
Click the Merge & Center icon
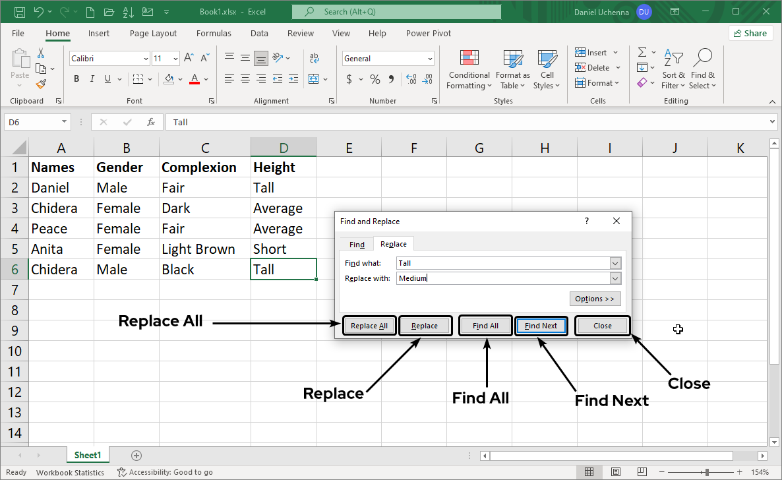click(314, 79)
